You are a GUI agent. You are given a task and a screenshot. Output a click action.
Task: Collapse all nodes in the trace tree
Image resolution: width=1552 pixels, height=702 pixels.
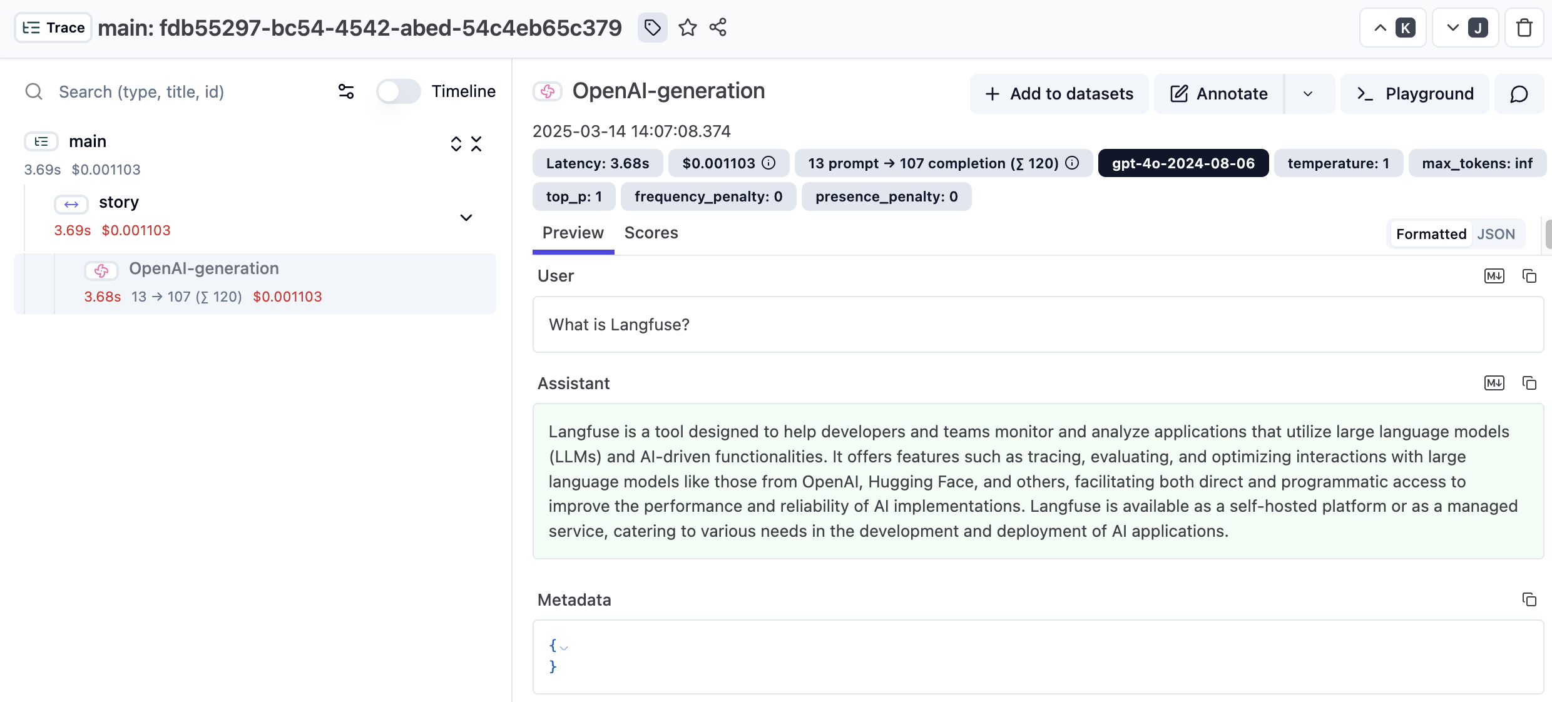tap(476, 144)
